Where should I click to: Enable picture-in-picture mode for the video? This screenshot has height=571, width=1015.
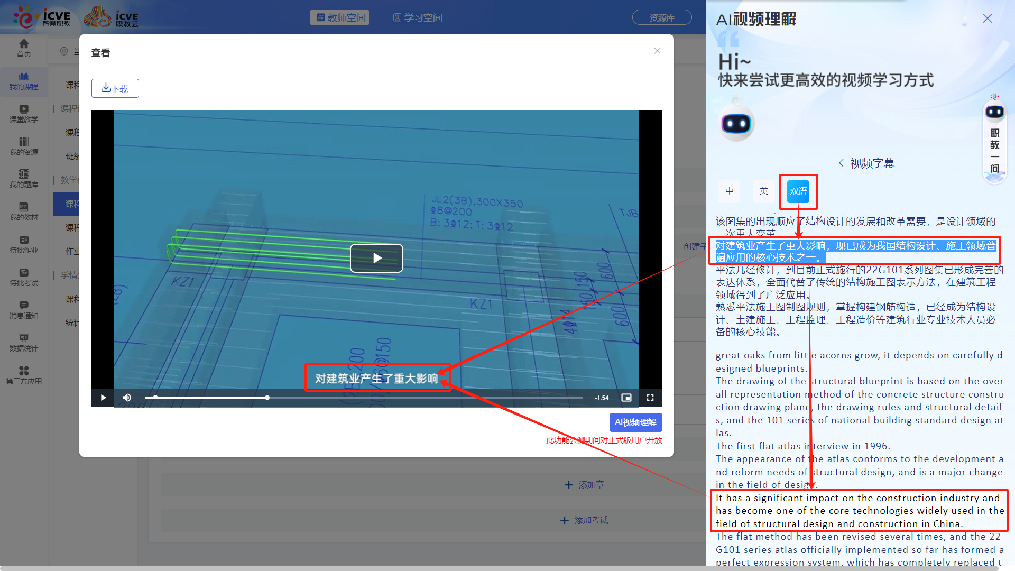point(626,398)
